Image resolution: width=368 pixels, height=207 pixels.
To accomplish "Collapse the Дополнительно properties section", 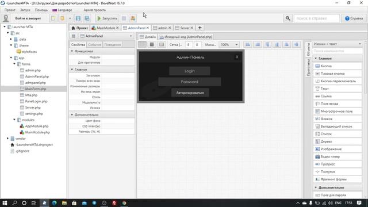I will tap(72, 115).
